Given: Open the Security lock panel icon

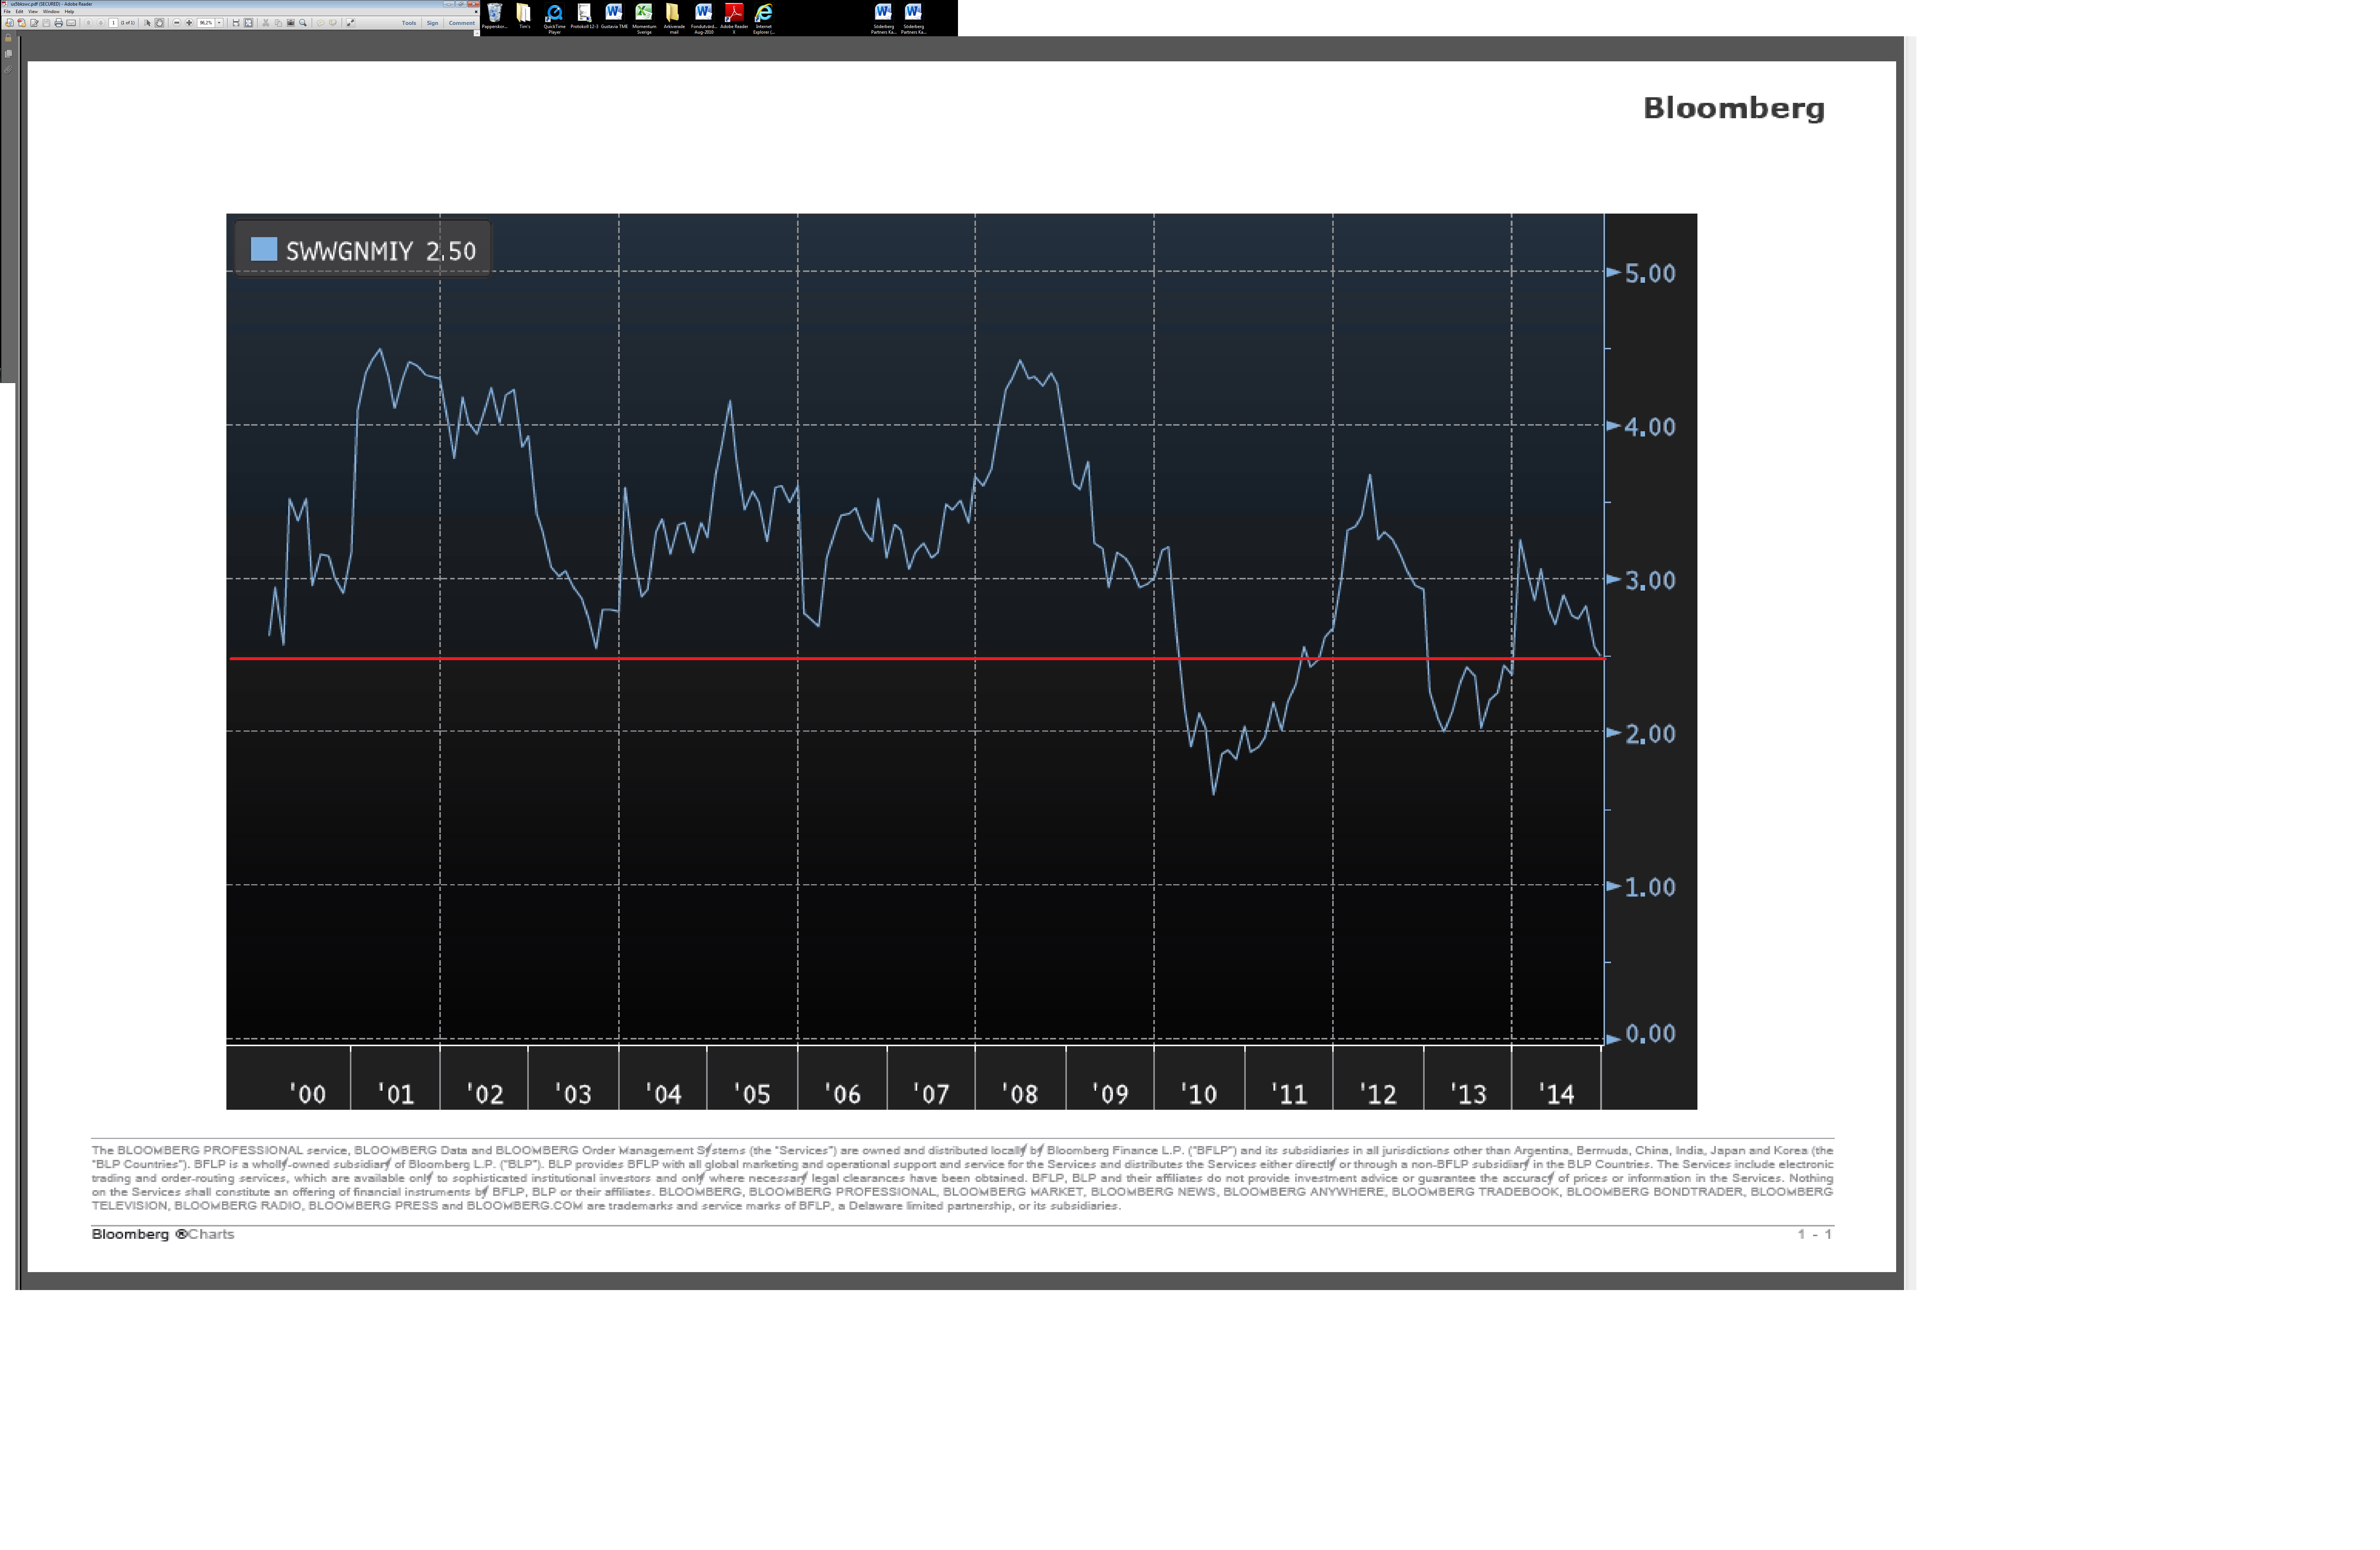Looking at the screenshot, I should click(x=8, y=38).
